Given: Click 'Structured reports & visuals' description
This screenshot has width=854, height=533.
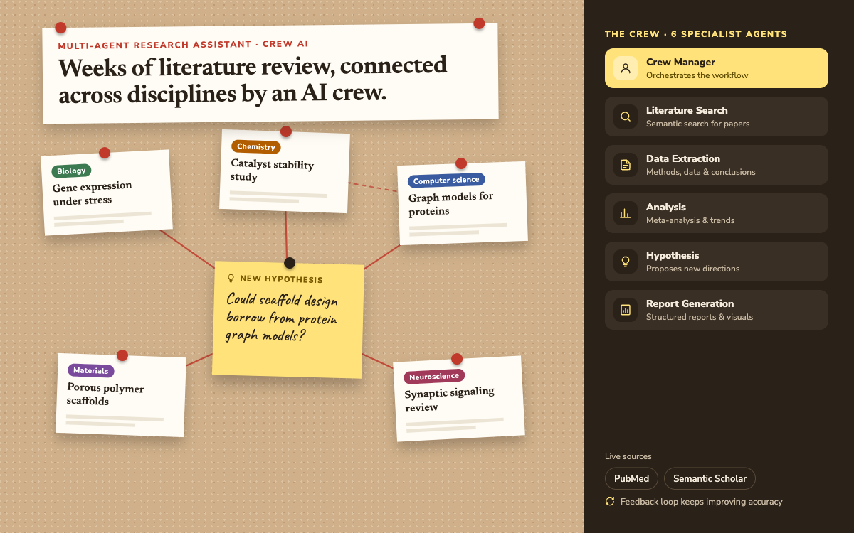Looking at the screenshot, I should (x=700, y=317).
